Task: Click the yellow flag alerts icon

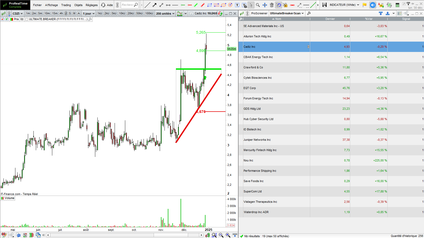Action: [365, 5]
